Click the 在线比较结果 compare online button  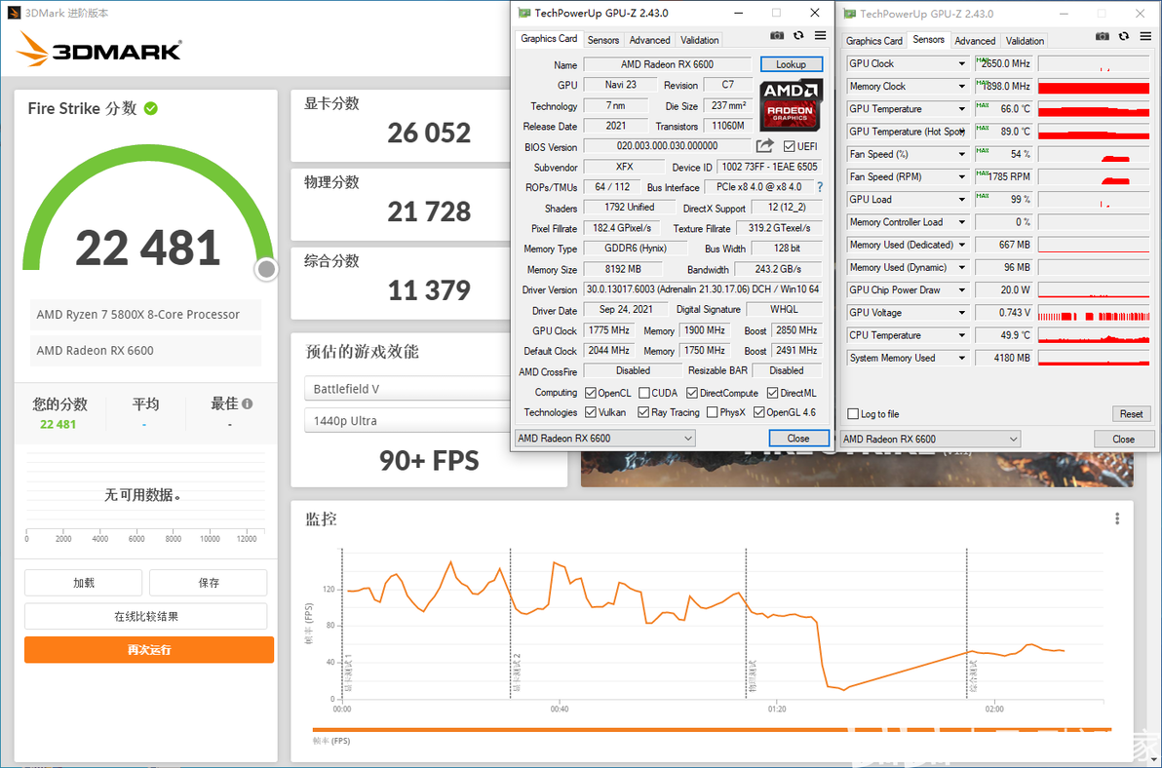(x=146, y=615)
